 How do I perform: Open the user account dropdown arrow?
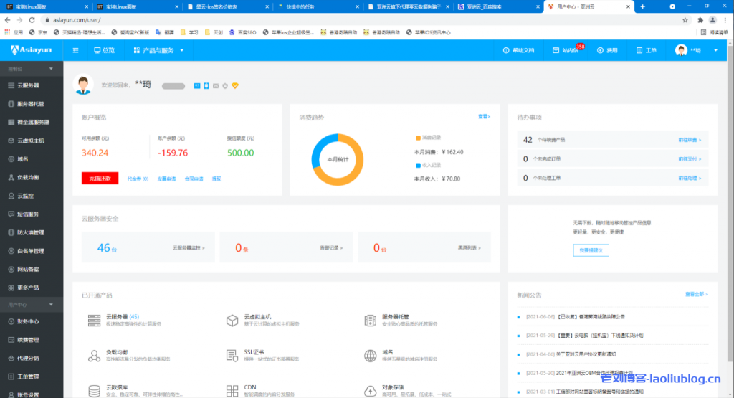coord(718,50)
